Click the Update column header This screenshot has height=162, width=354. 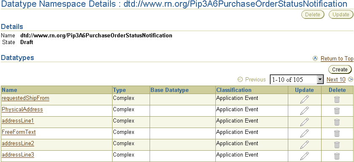[x=304, y=90]
